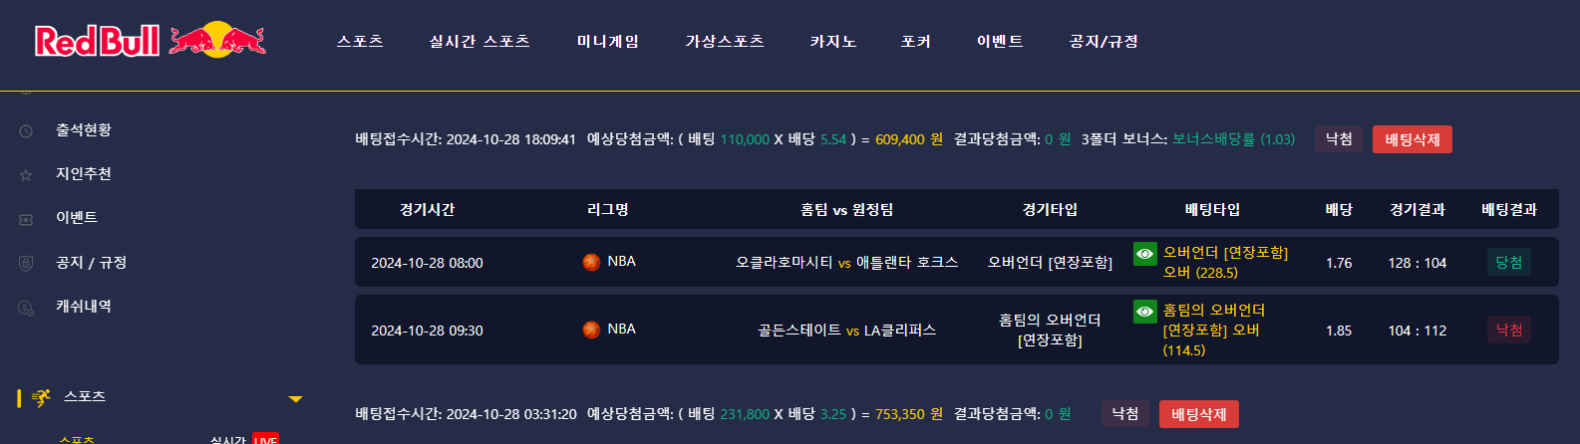Click the 낙첨 badge on the 609,400 원 bet
The width and height of the screenshot is (1580, 444).
point(1339,139)
